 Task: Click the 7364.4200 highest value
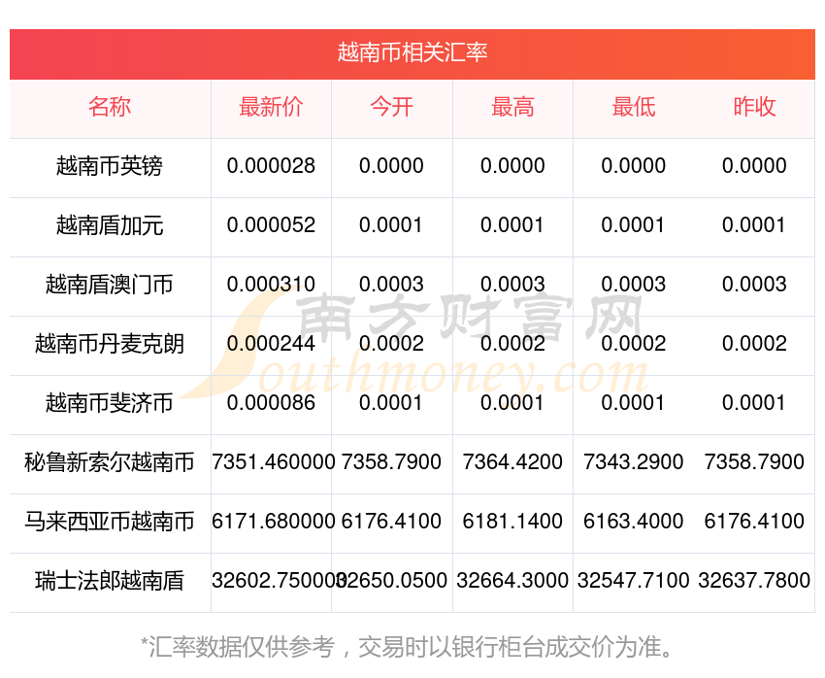[x=512, y=462]
